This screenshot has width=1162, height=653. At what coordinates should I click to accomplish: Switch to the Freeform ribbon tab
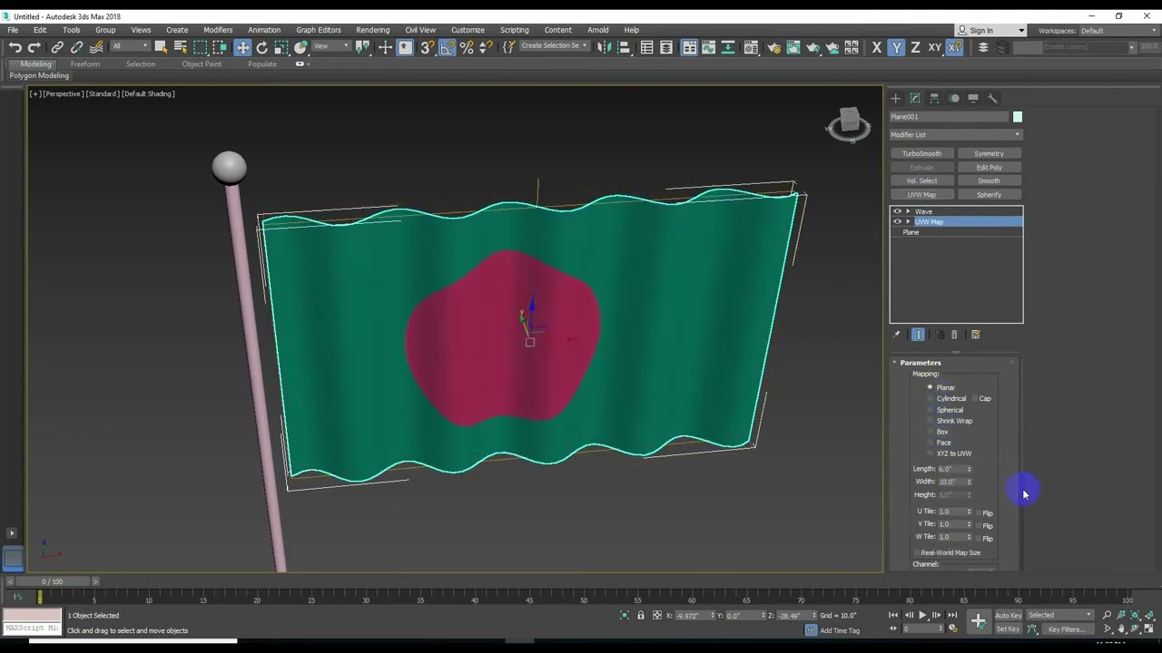85,64
